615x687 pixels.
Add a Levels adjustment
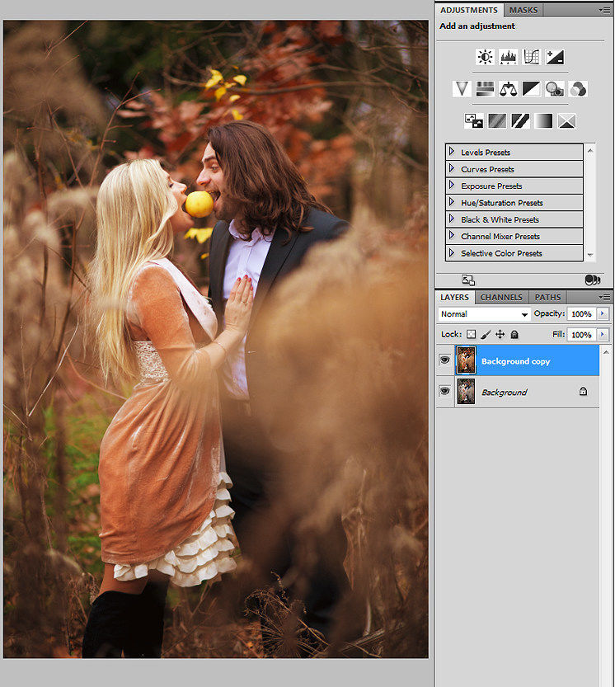pos(508,57)
